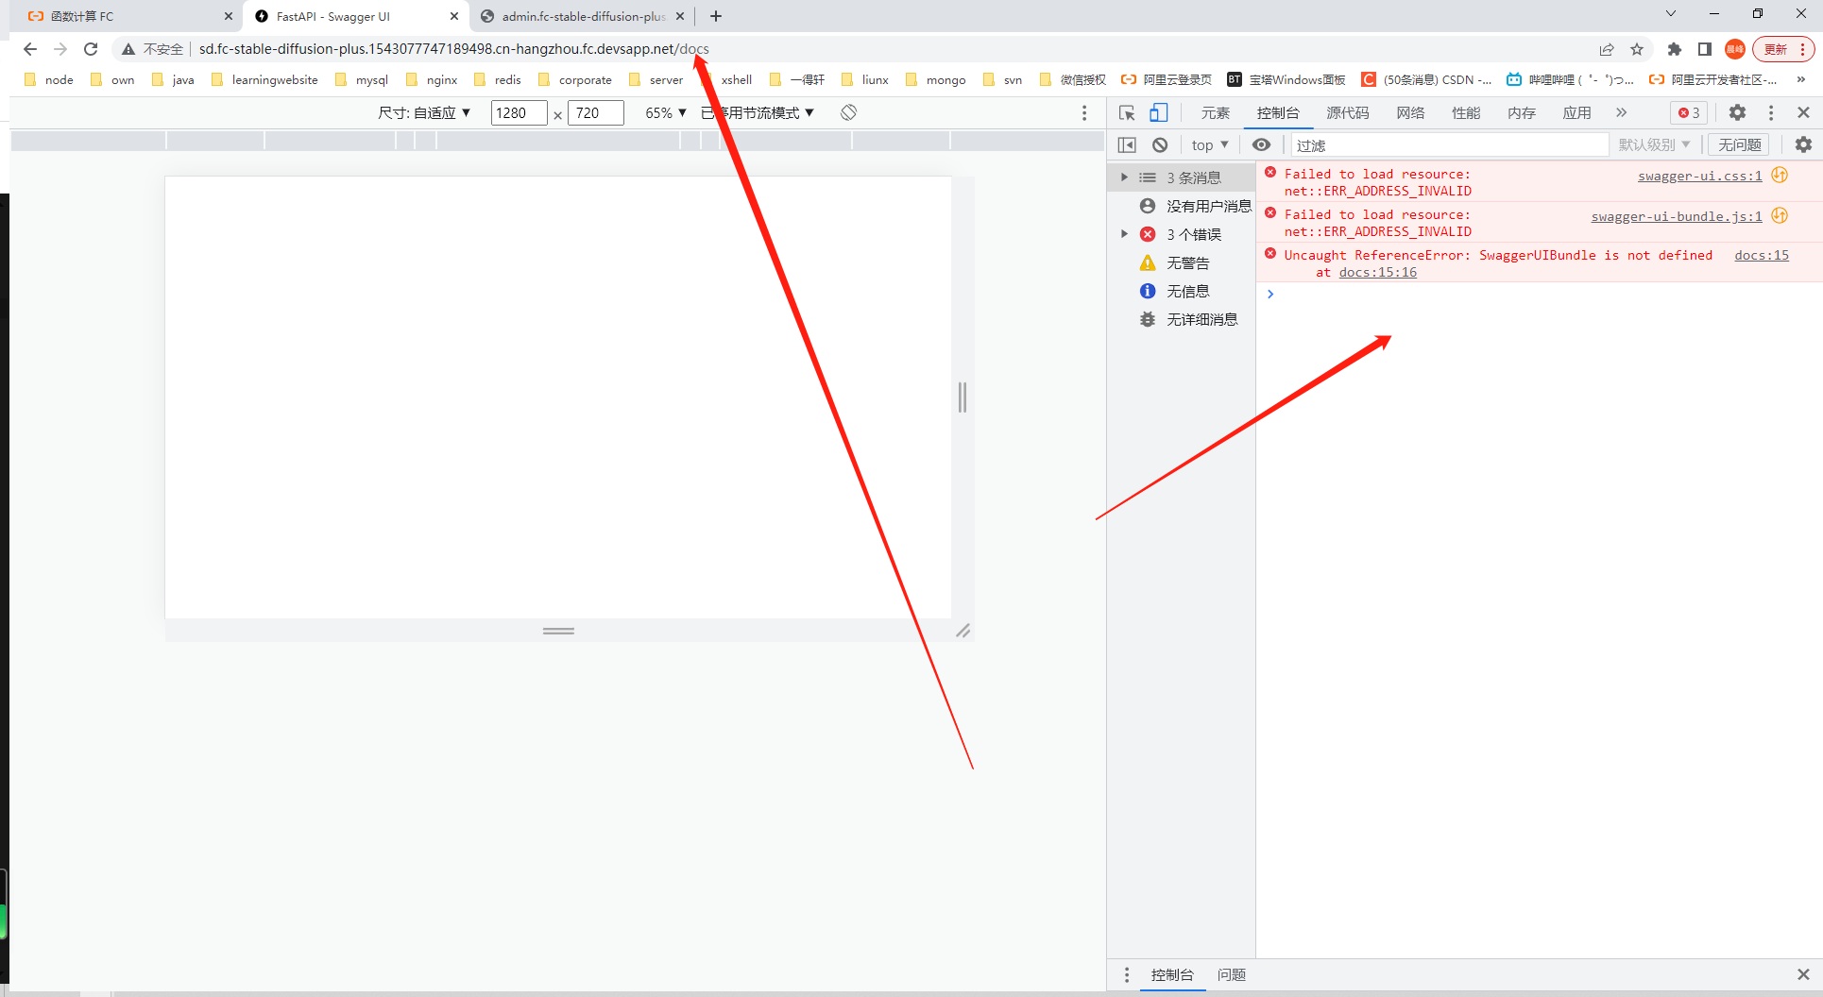Open the browser extensions puzzle icon
Viewport: 1823px width, 997px height.
point(1675,49)
